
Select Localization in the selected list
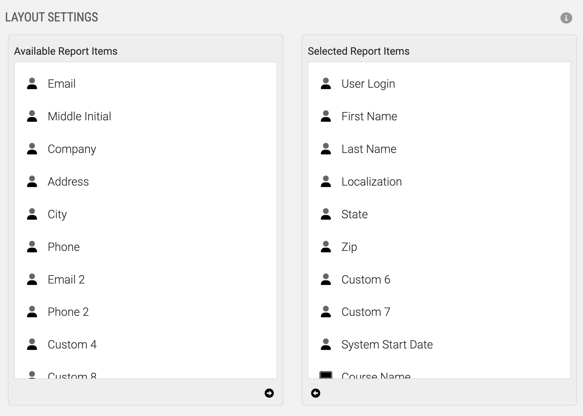372,182
